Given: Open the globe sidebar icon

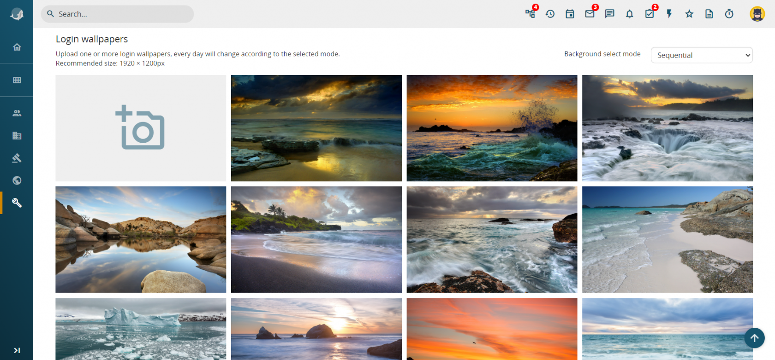Looking at the screenshot, I should coord(17,180).
